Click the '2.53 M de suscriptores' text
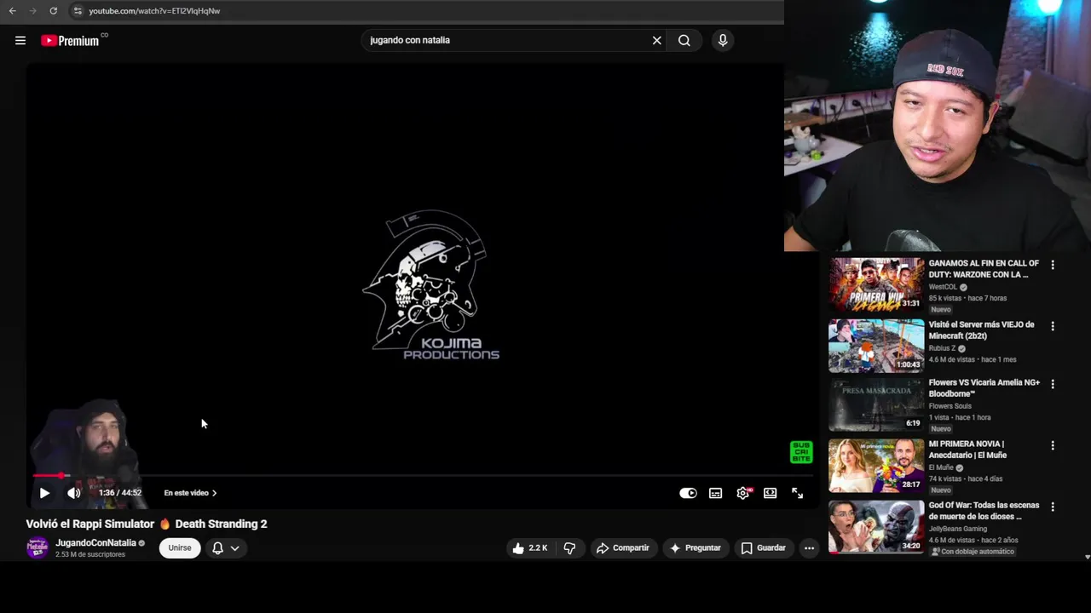This screenshot has height=613, width=1091. (90, 554)
